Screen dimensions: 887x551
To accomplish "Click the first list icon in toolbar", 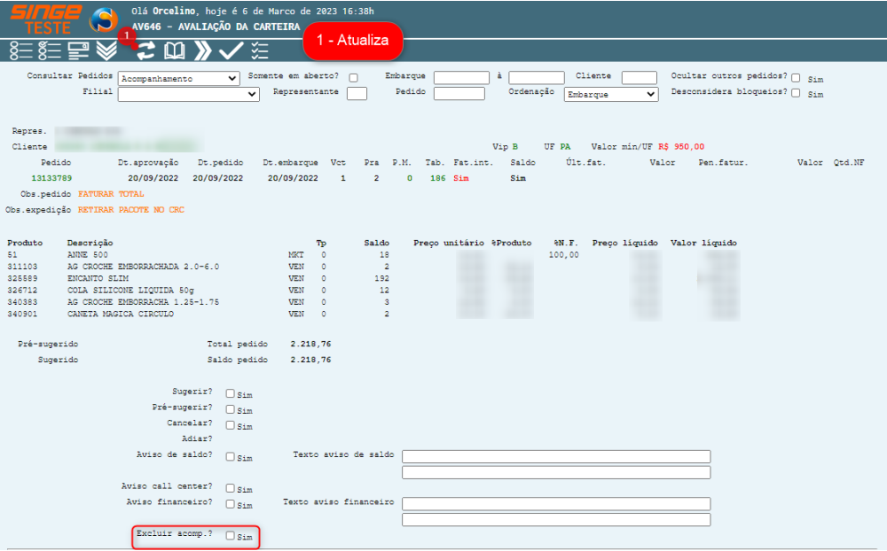I will 20,50.
